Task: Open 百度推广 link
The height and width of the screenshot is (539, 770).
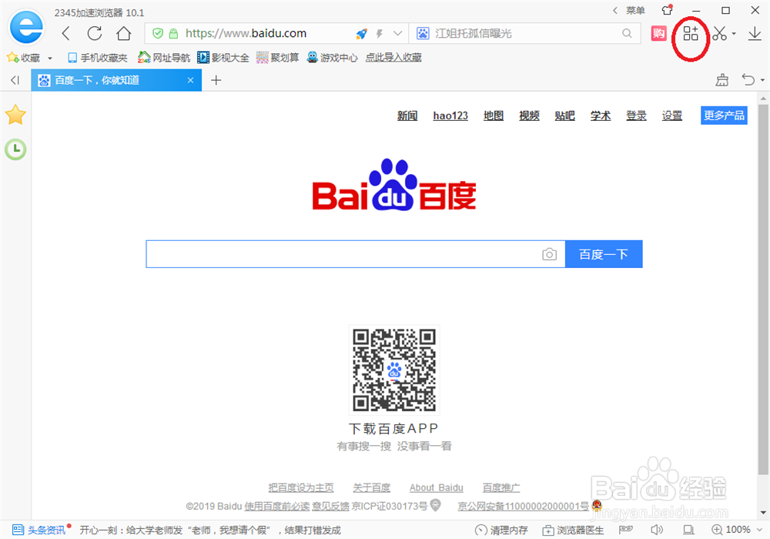Action: 501,488
